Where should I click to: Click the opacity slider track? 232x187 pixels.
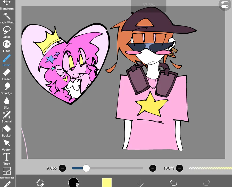[210, 168]
